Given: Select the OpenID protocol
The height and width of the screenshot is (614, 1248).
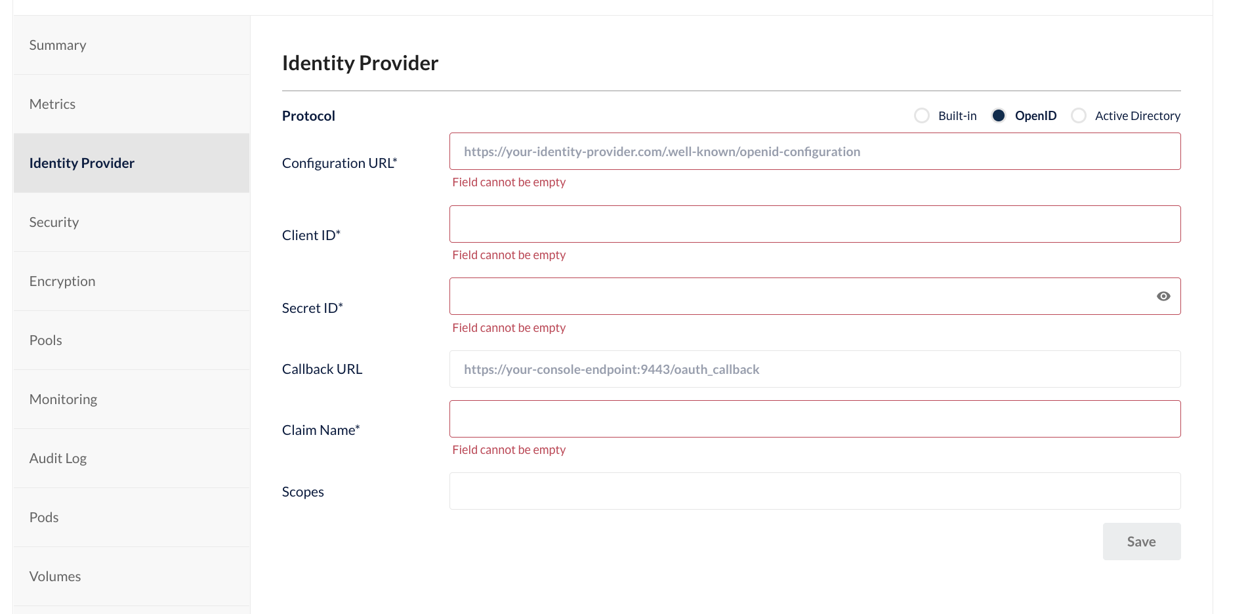Looking at the screenshot, I should tap(999, 115).
